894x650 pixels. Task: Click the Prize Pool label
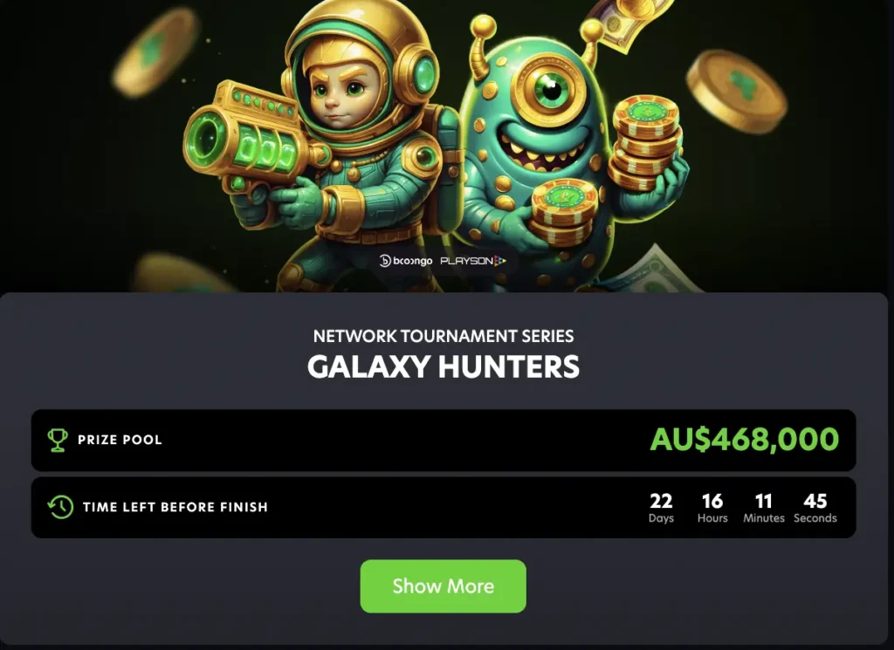120,440
